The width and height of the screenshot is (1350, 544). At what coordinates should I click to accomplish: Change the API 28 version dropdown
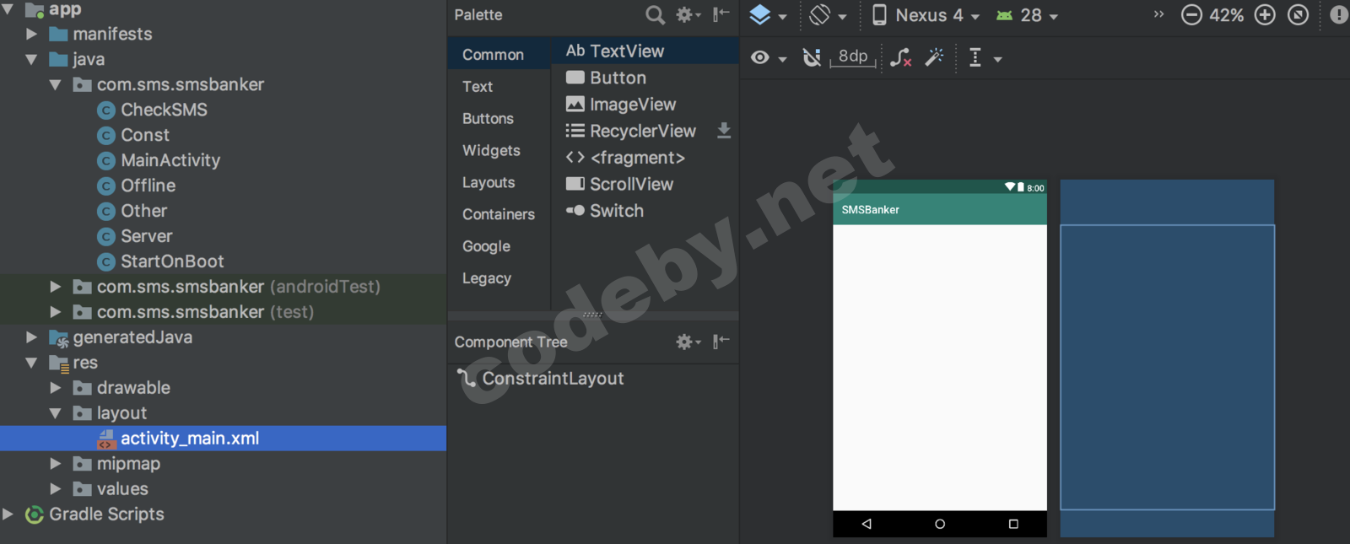1027,15
